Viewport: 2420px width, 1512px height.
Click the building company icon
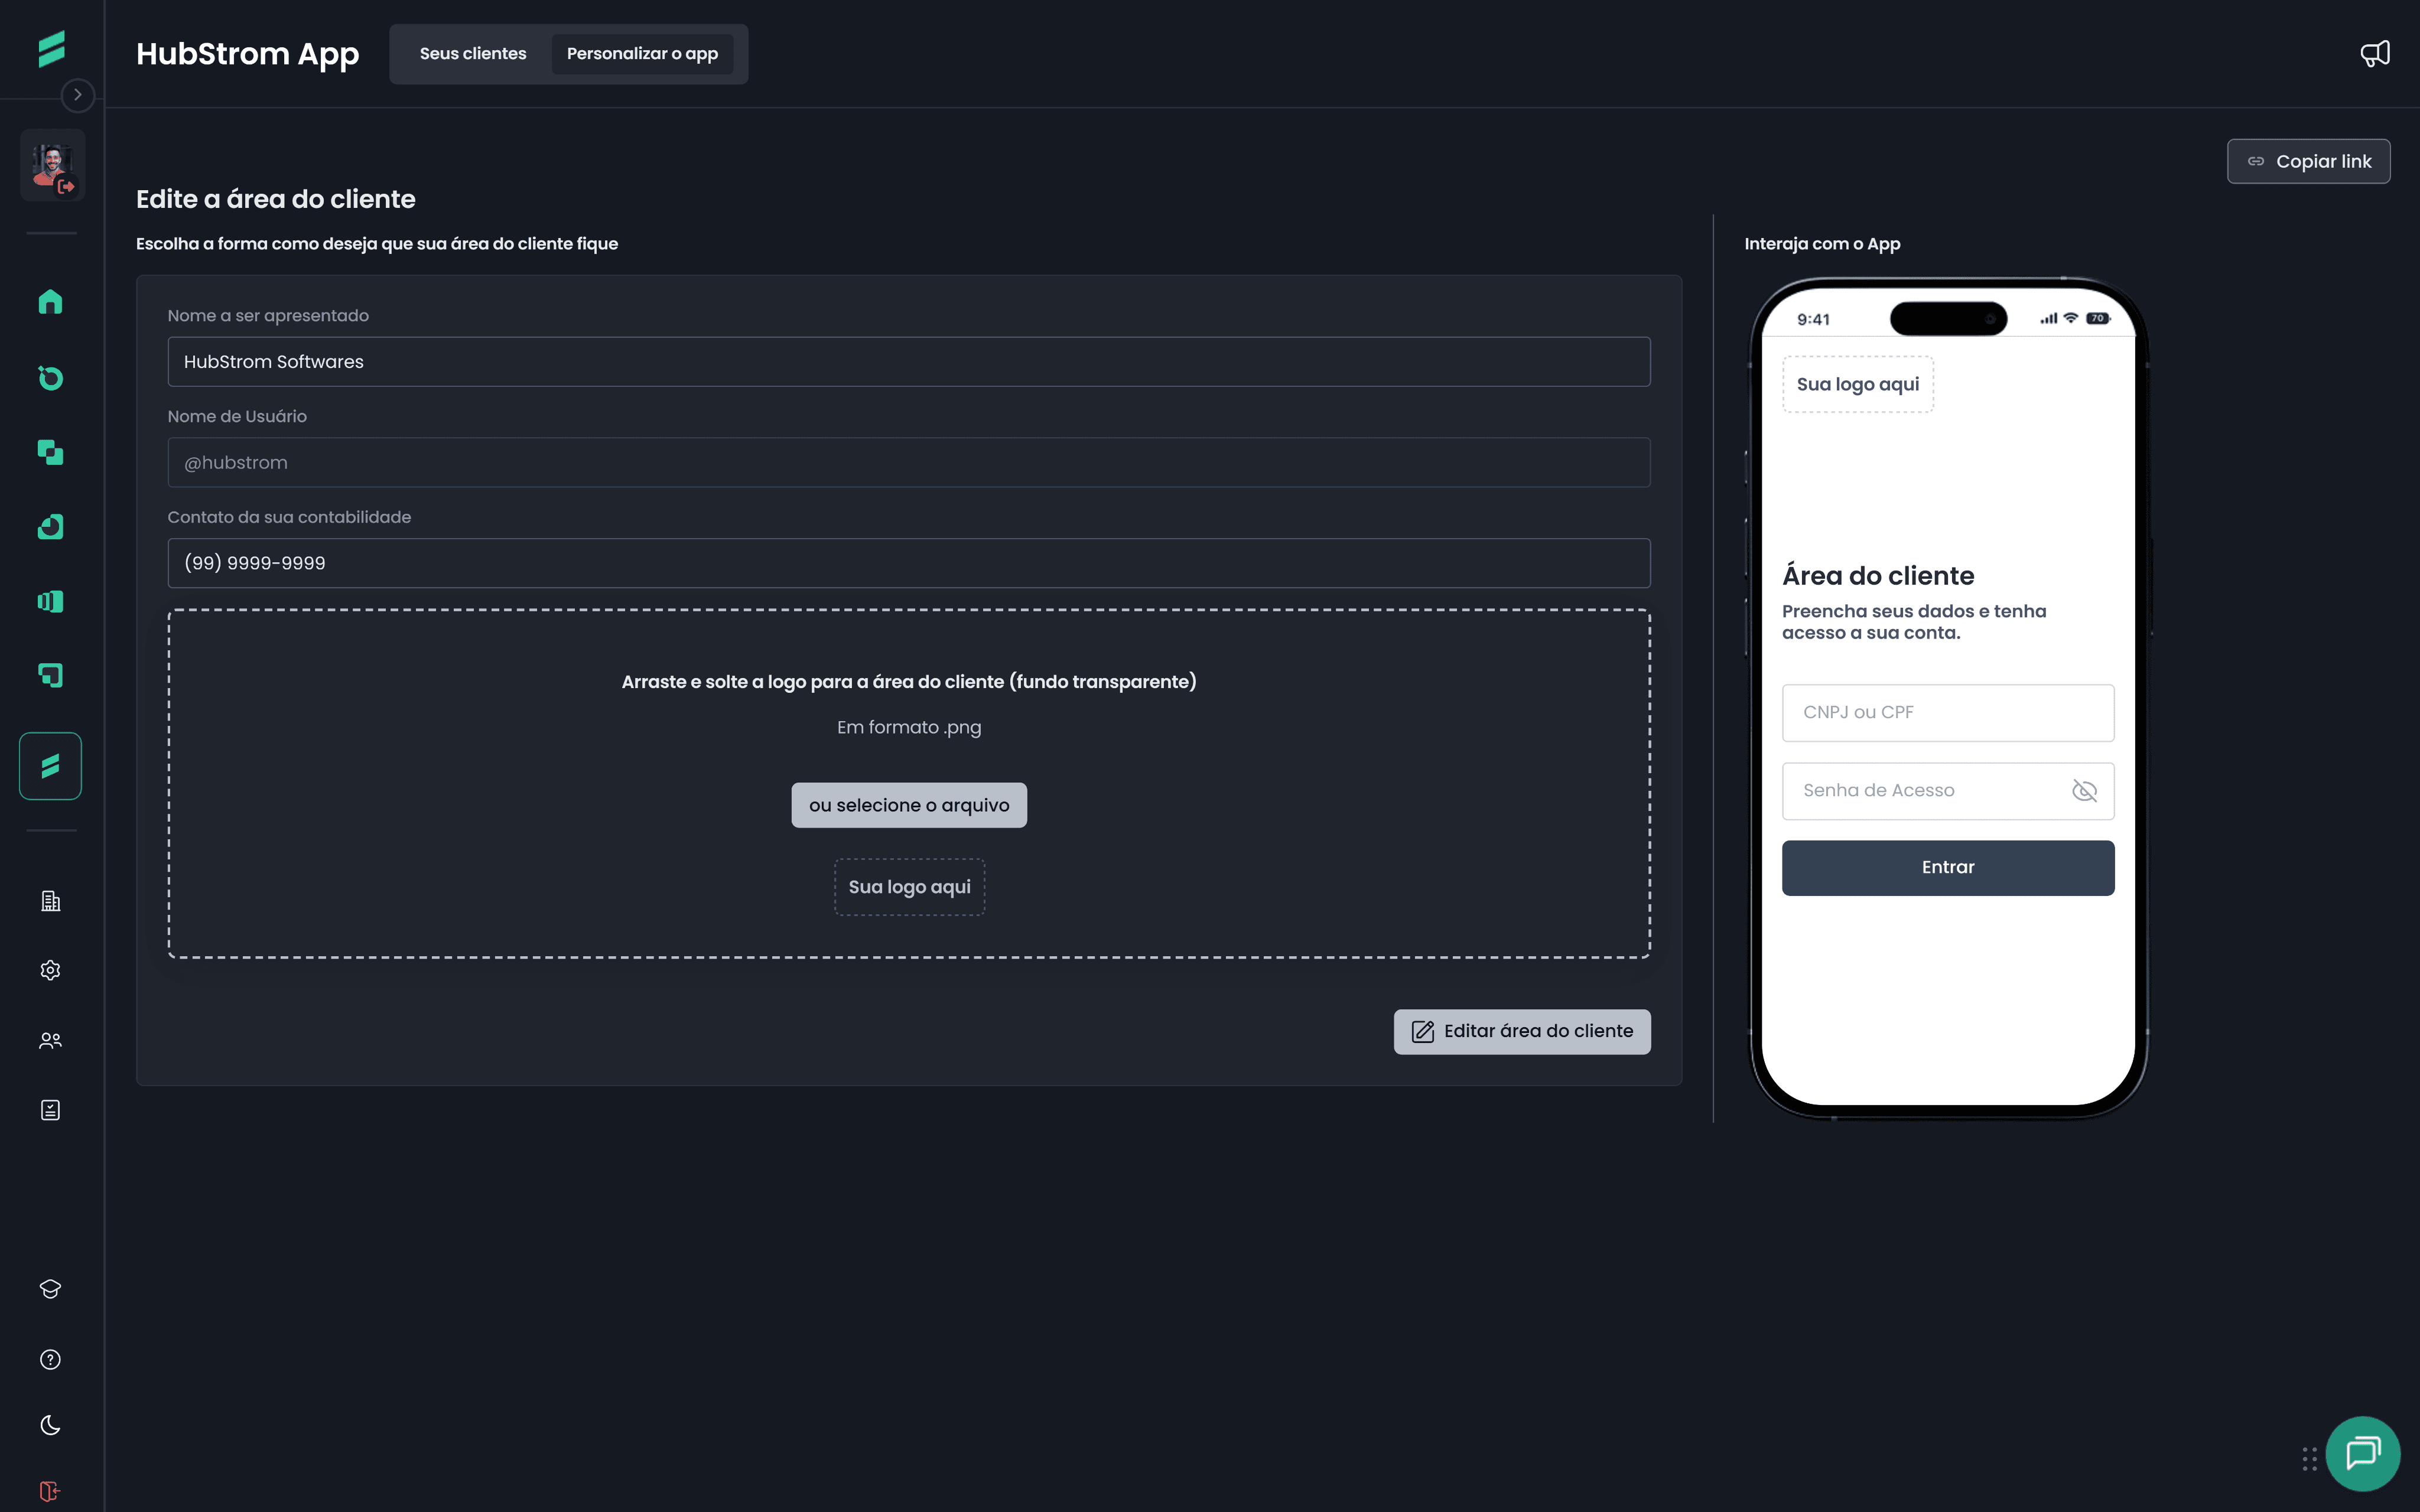click(x=50, y=901)
